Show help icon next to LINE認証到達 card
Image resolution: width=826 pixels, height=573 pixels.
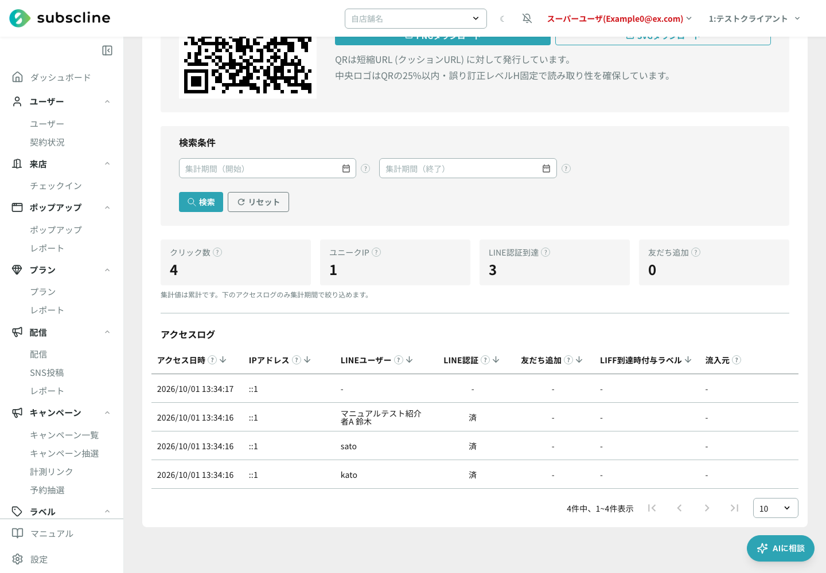pos(546,252)
